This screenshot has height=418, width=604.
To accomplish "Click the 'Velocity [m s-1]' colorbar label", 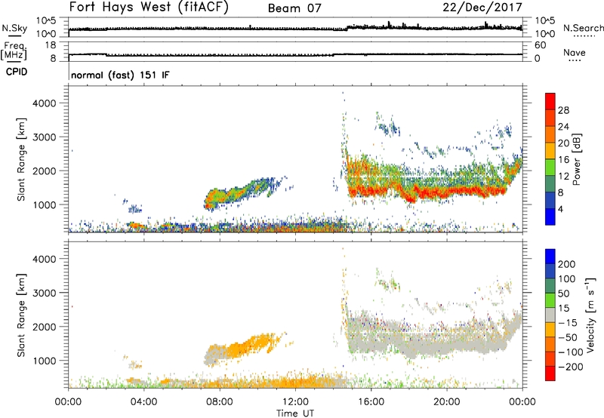I will click(590, 315).
